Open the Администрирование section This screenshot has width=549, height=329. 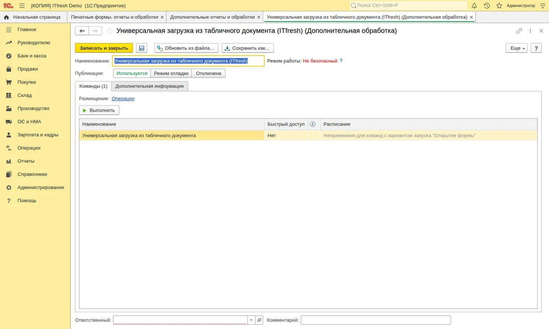41,188
